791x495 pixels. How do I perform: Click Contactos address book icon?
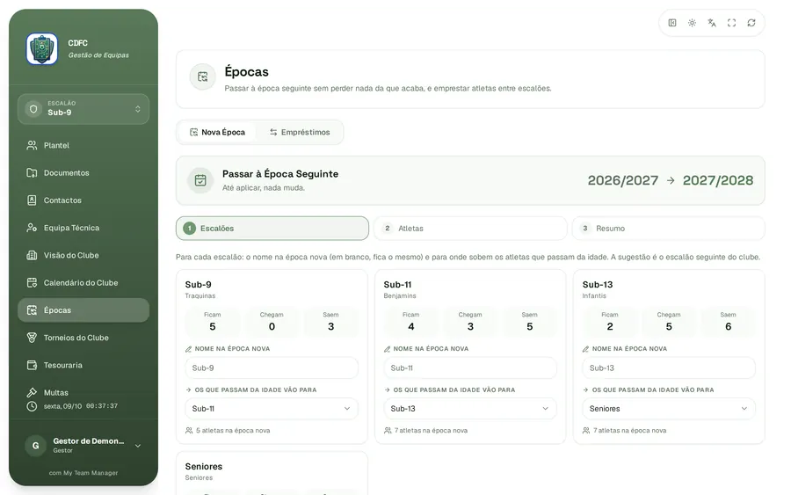32,200
